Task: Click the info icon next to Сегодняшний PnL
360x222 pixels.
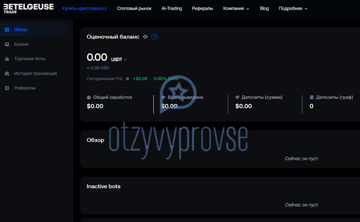Action: pos(127,78)
